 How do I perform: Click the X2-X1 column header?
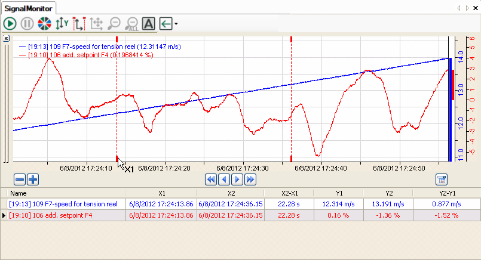pyautogui.click(x=290, y=193)
